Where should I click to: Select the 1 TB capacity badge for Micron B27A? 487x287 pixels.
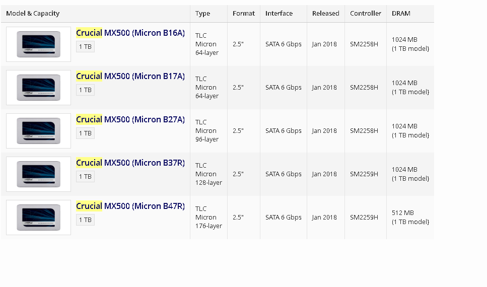[x=85, y=133]
